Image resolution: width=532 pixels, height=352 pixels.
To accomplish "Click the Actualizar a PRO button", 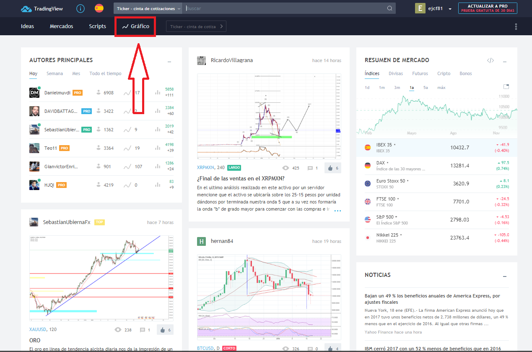I will (x=487, y=8).
